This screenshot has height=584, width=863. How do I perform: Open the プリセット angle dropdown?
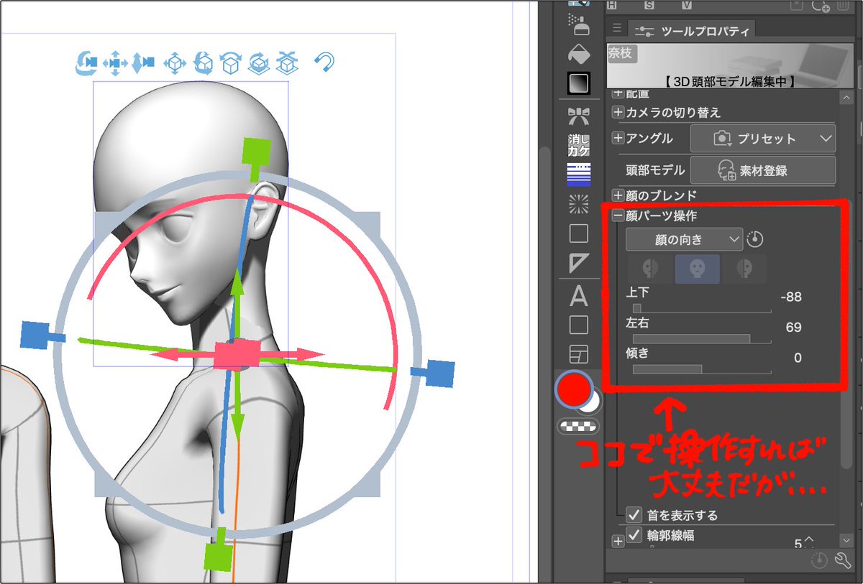(x=763, y=138)
